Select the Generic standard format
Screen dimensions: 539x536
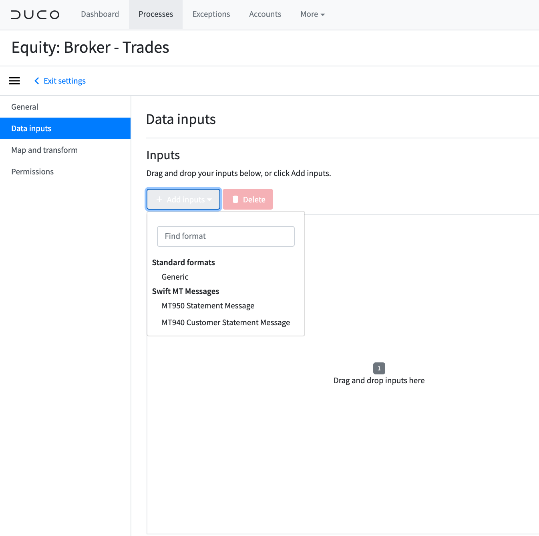175,276
